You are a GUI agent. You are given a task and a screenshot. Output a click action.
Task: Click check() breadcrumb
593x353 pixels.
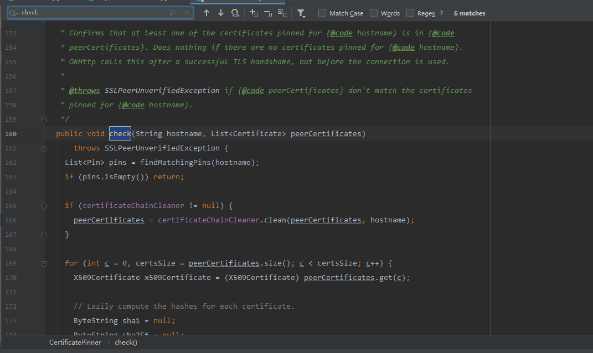[126, 342]
